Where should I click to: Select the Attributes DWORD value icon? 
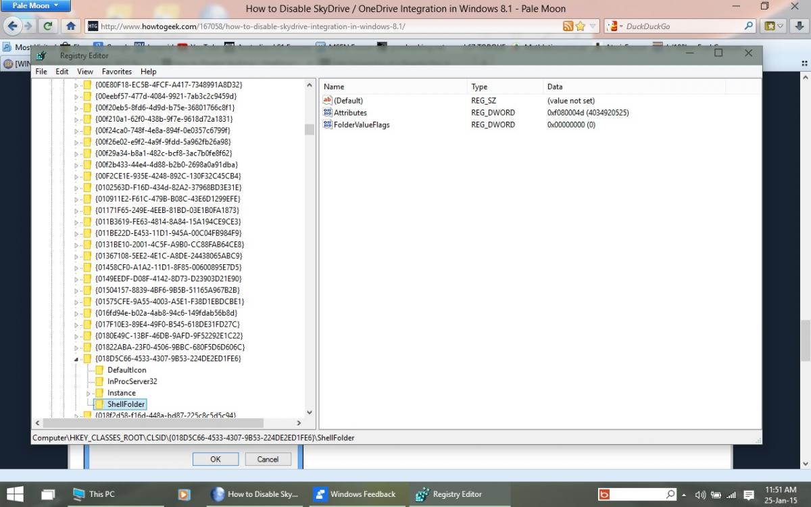point(328,113)
